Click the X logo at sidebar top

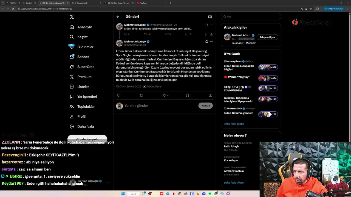point(72,17)
